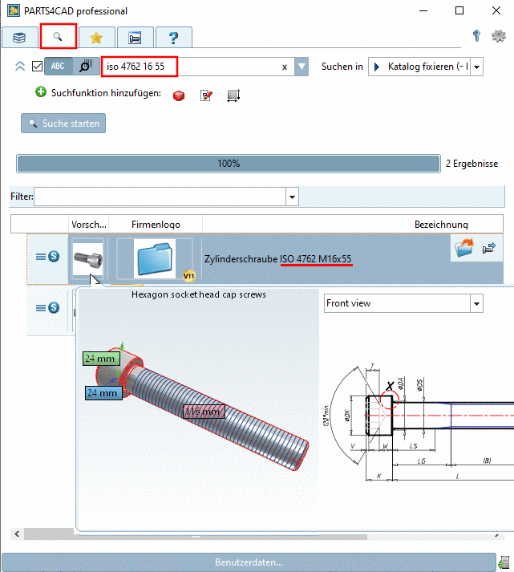This screenshot has width=514, height=572.
Task: Add dimension search function icon
Action: [233, 95]
